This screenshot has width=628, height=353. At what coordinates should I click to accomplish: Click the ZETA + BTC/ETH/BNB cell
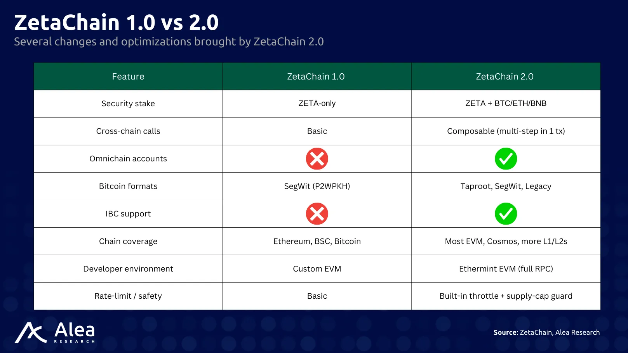tap(506, 103)
